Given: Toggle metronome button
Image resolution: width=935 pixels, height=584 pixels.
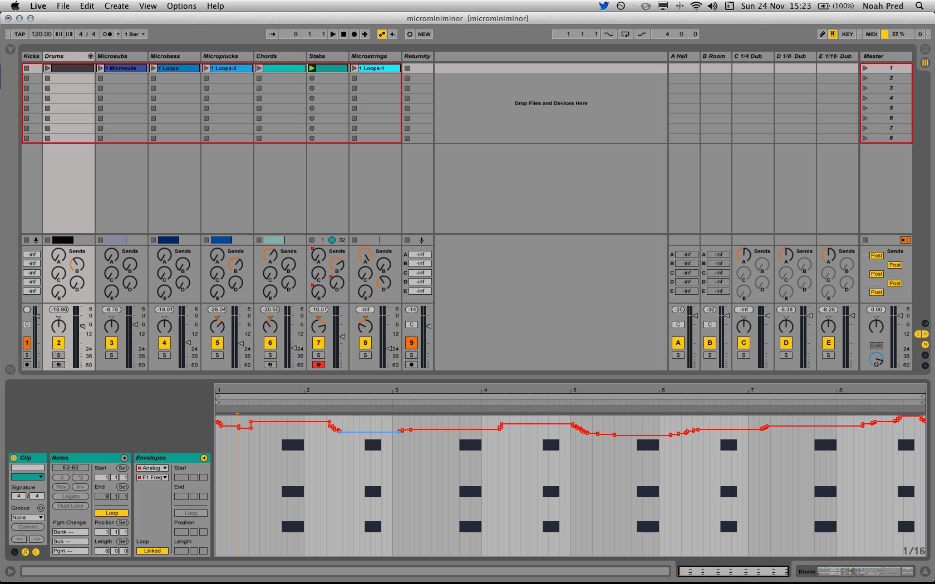Looking at the screenshot, I should coord(107,34).
